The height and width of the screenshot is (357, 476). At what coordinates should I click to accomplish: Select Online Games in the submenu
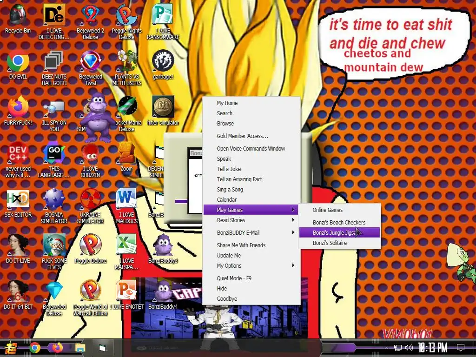pyautogui.click(x=339, y=210)
